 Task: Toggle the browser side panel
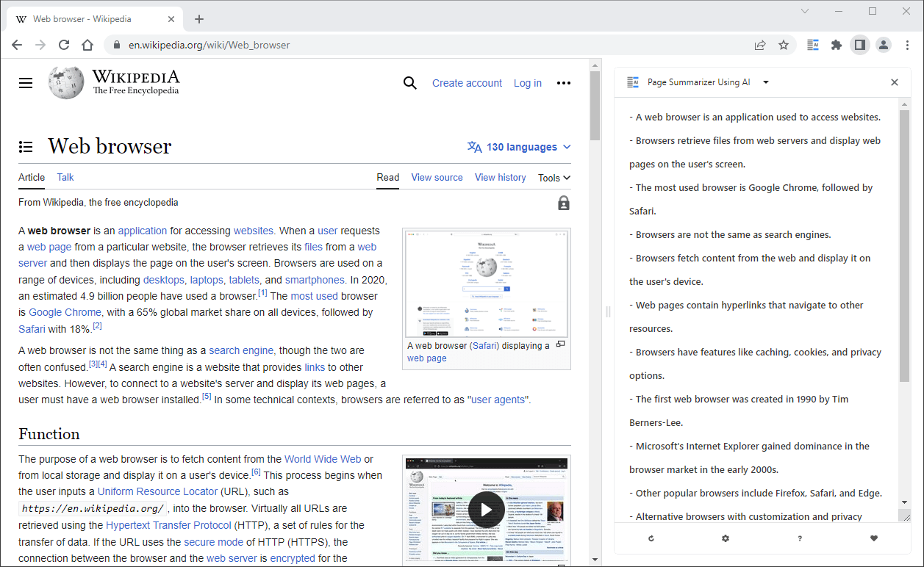[x=859, y=45]
